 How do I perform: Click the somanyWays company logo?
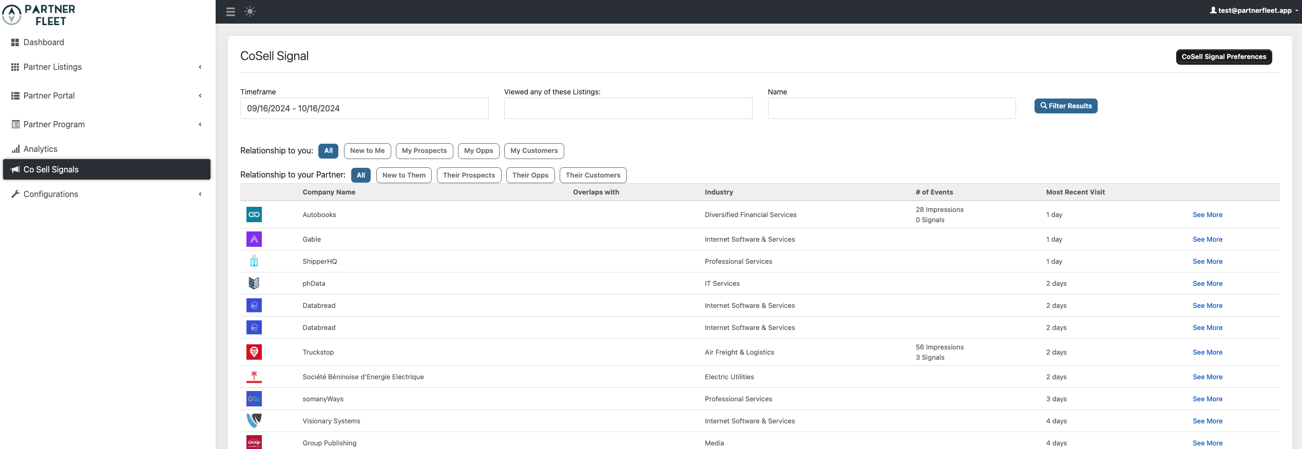254,399
